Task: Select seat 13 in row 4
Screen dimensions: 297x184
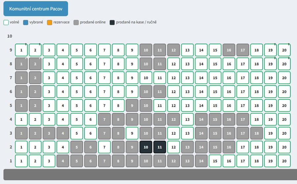Action: [x=187, y=119]
